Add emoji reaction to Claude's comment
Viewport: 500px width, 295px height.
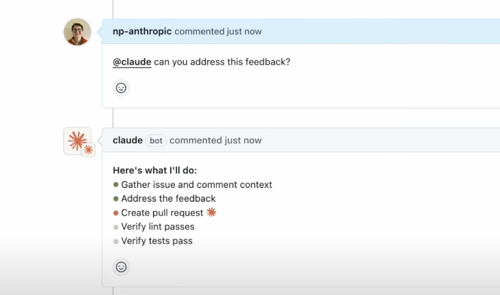[121, 267]
